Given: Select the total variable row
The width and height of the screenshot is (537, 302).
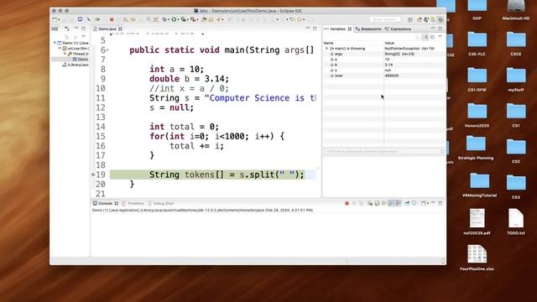Looking at the screenshot, I should coord(383,75).
